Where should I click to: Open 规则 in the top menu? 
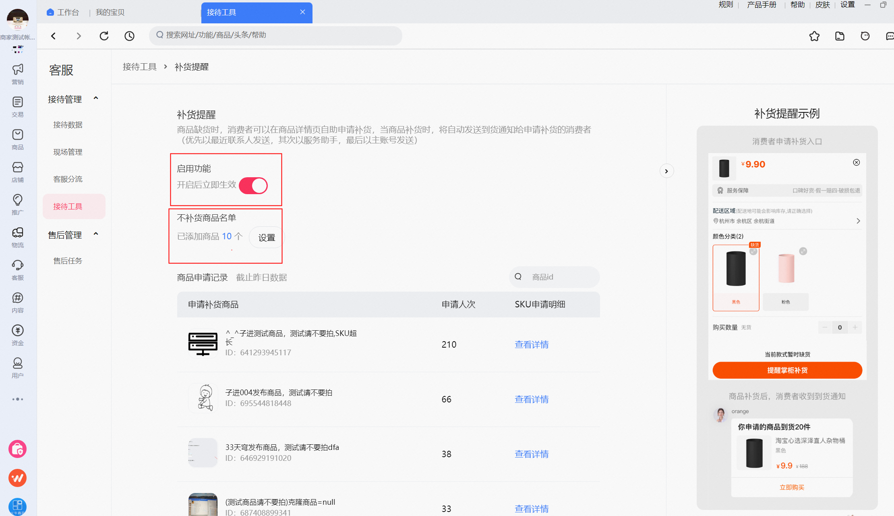[x=726, y=4]
